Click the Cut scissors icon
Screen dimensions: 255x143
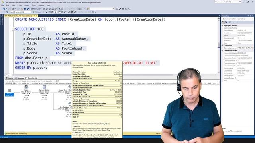click(x=59, y=9)
